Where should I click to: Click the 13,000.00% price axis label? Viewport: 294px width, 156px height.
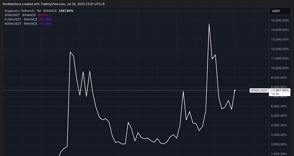(x=280, y=39)
